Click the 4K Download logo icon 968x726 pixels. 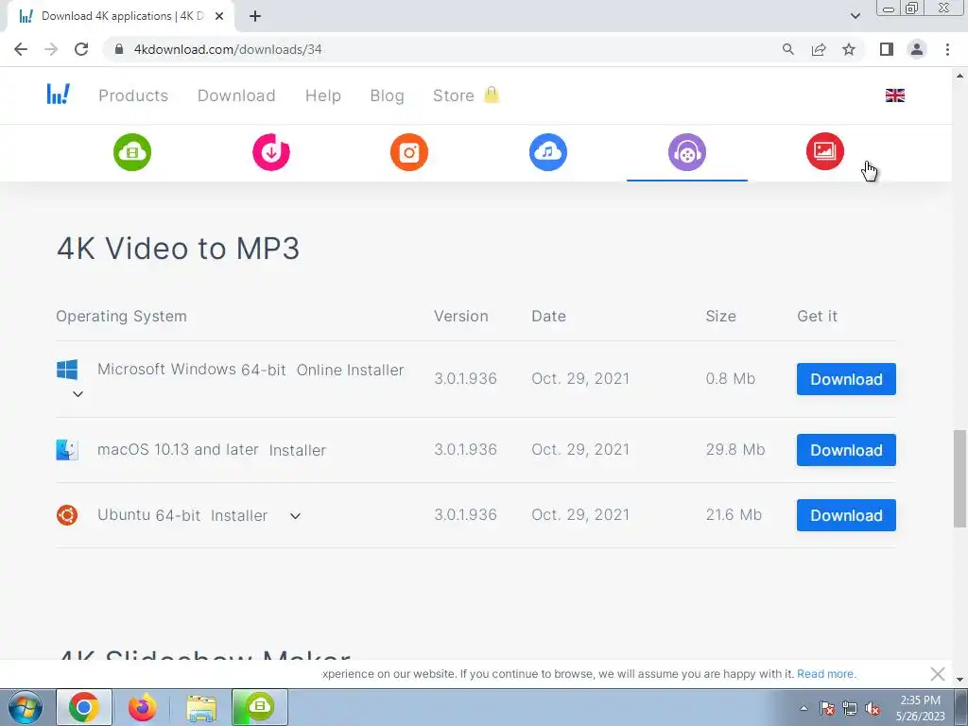[58, 95]
